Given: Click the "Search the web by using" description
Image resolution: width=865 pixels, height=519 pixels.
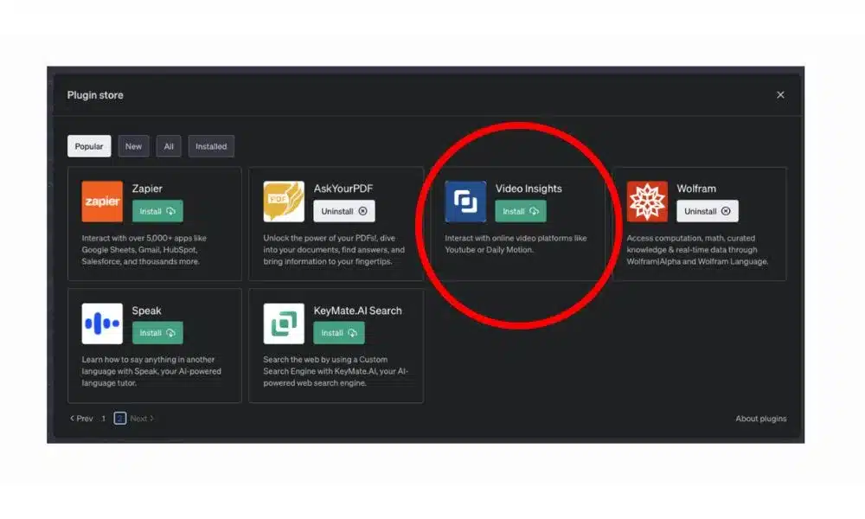Looking at the screenshot, I should (336, 371).
